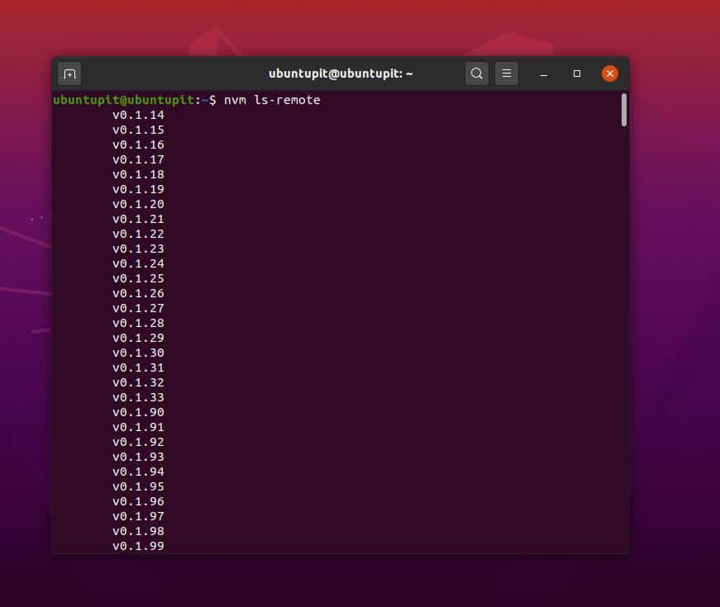Screen dimensions: 720x607
Task: Click the green ubuntupit@ubuntupit prompt
Action: 124,100
